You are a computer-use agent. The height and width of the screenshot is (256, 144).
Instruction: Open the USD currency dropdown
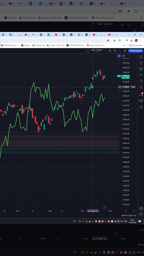126,56
